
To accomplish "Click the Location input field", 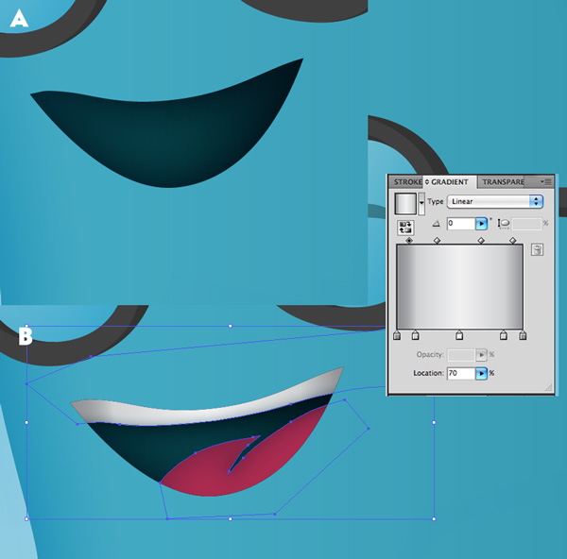I will pyautogui.click(x=459, y=374).
